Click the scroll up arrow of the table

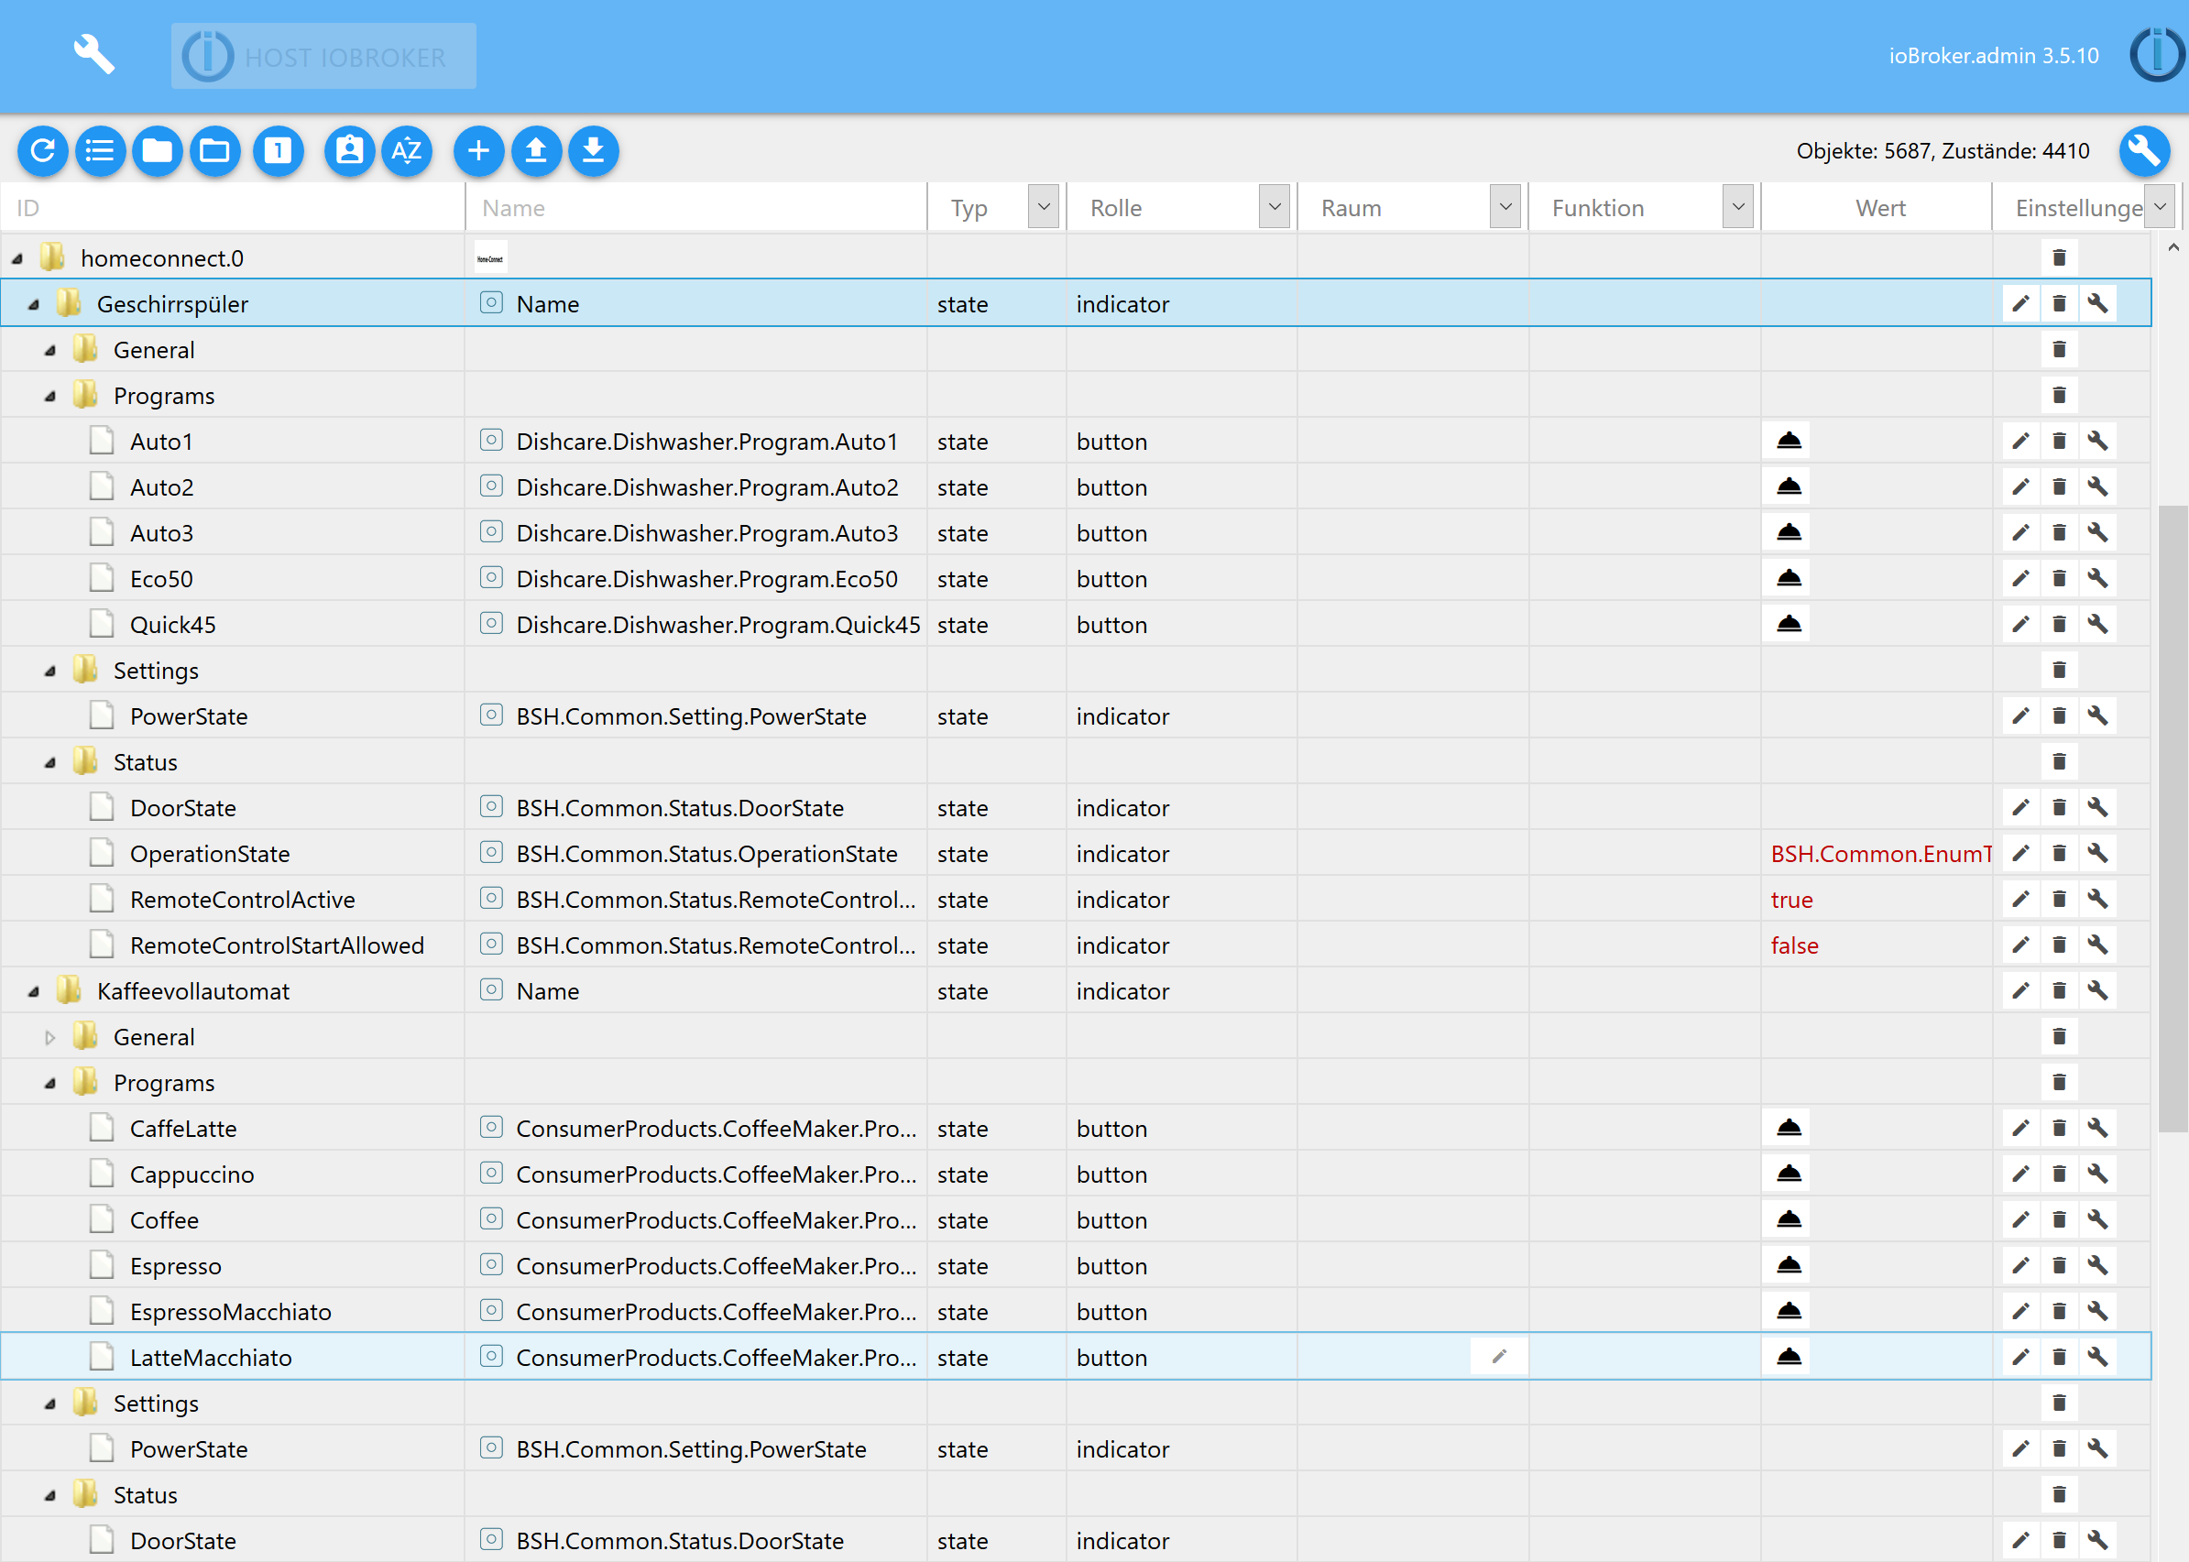coord(2173,247)
